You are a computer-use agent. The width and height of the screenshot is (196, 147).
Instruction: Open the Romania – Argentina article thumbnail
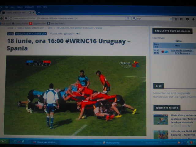[x=161, y=135]
